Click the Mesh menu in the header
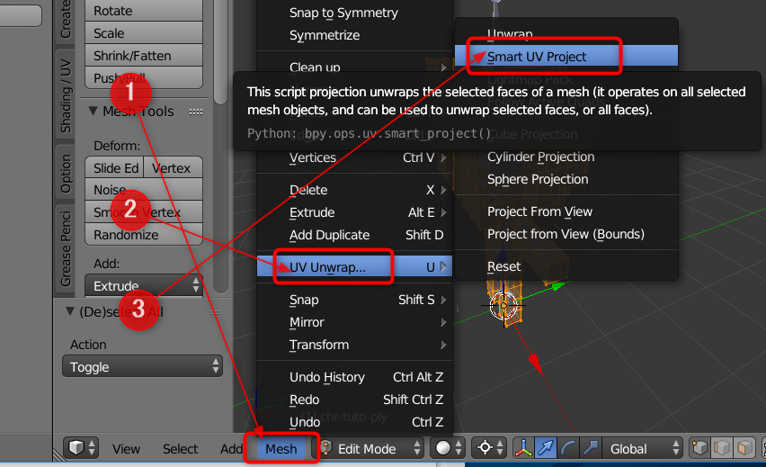 tap(281, 448)
